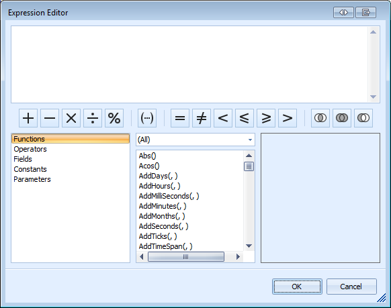The height and width of the screenshot is (308, 391).
Task: Insert the multiply operator
Action: point(71,118)
